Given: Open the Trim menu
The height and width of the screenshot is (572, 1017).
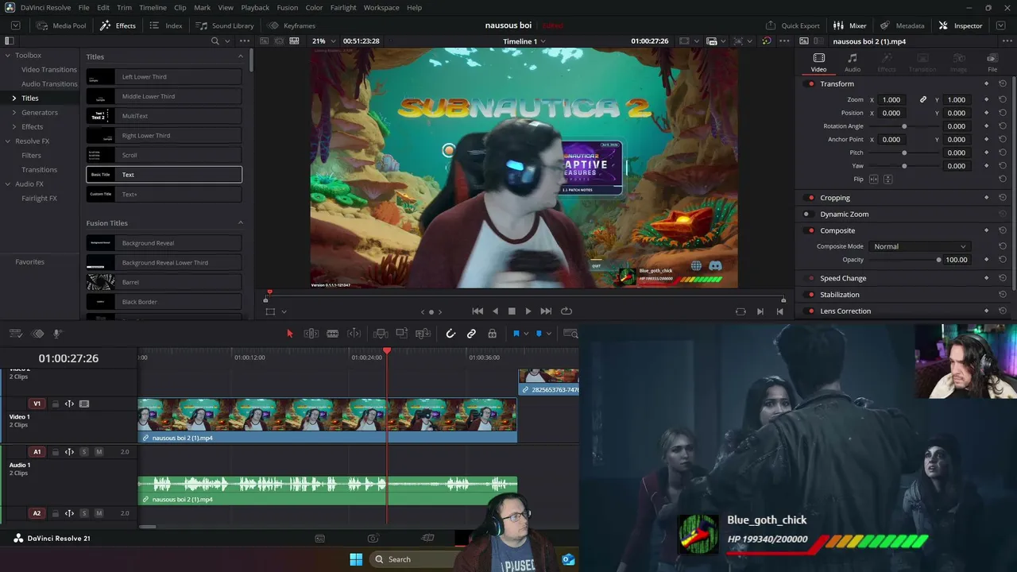Looking at the screenshot, I should pyautogui.click(x=124, y=8).
